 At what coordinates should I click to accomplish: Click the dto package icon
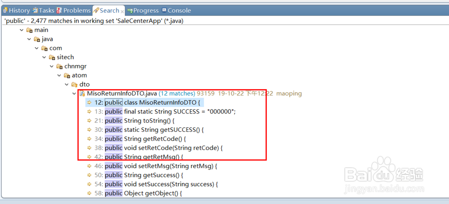[x=75, y=84]
